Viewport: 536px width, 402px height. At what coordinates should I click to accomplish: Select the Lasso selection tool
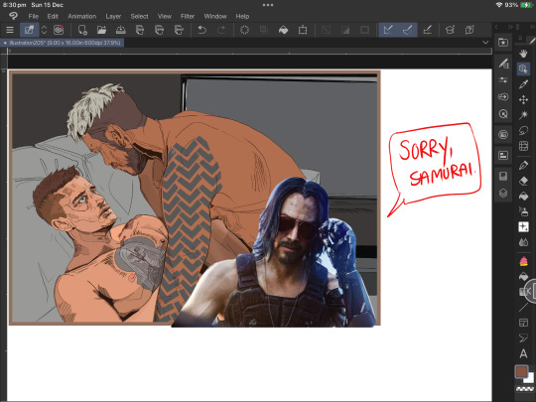(523, 131)
